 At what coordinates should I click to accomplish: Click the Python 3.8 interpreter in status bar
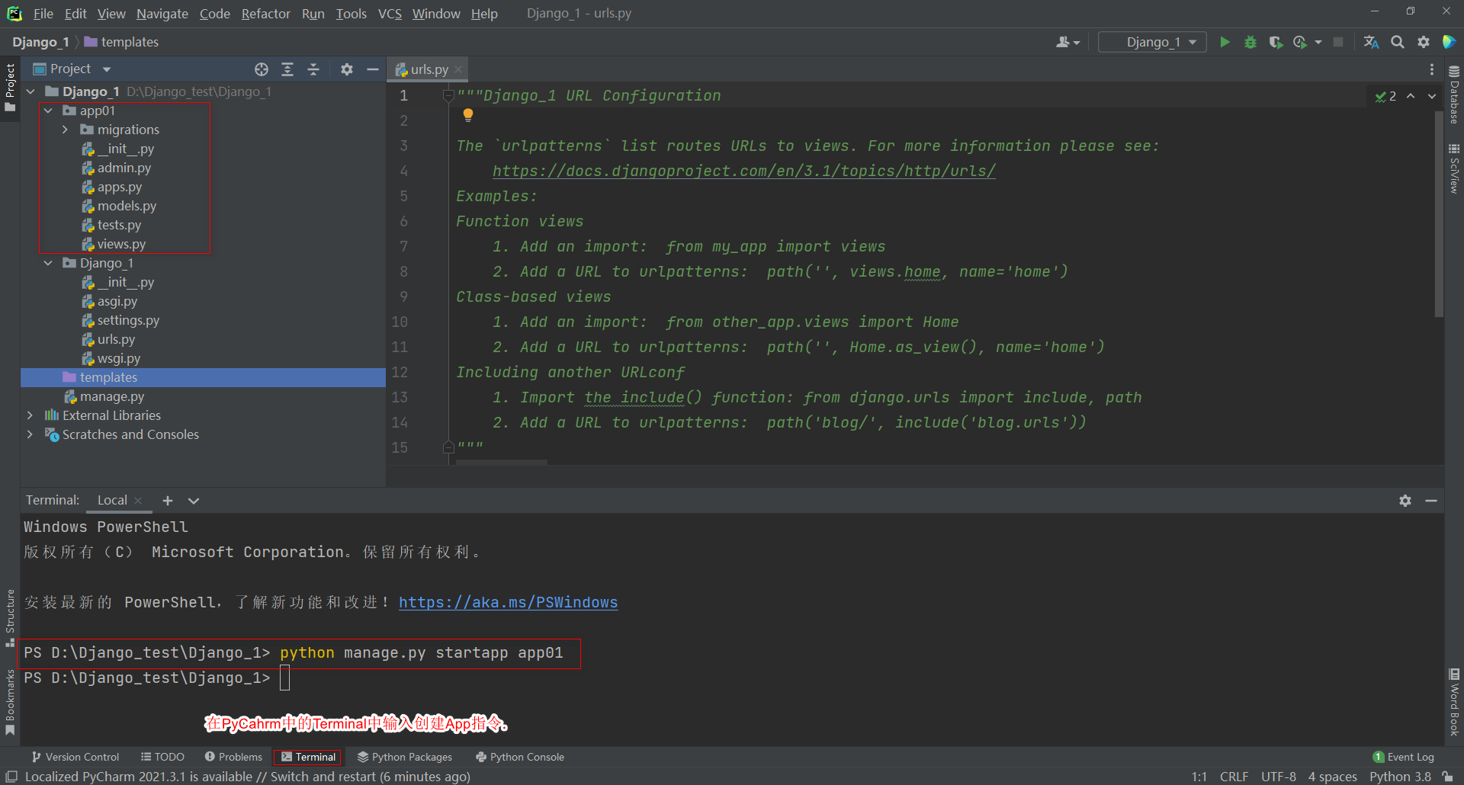pos(1400,777)
